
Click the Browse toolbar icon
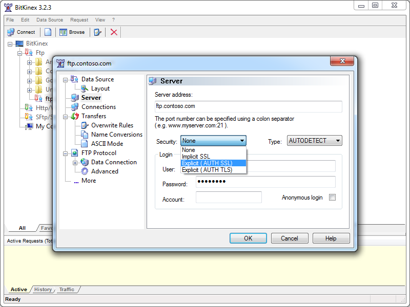tap(63, 32)
